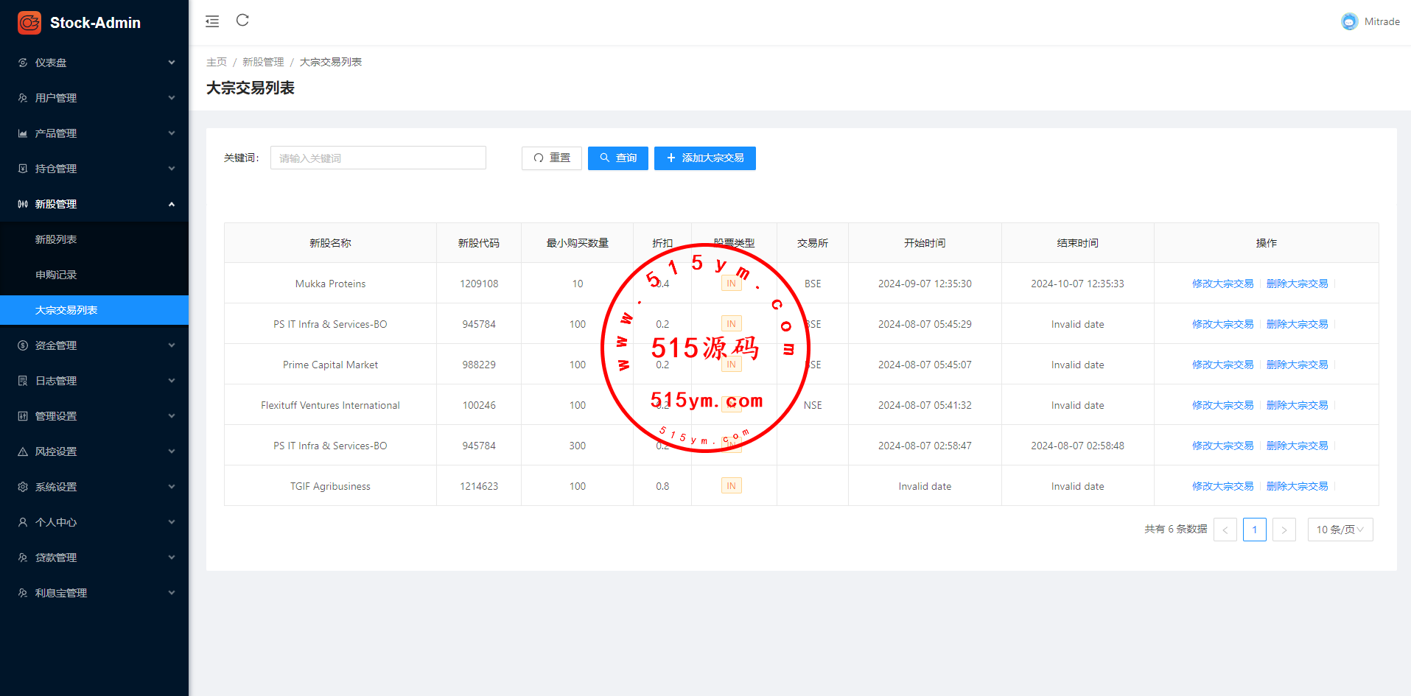This screenshot has height=696, width=1411.
Task: Select 申购记录 submenu item
Action: [56, 275]
